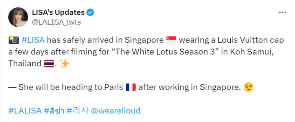Open the #LISA hashtag
Image resolution: width=295 pixels, height=122 pixels.
pos(33,40)
